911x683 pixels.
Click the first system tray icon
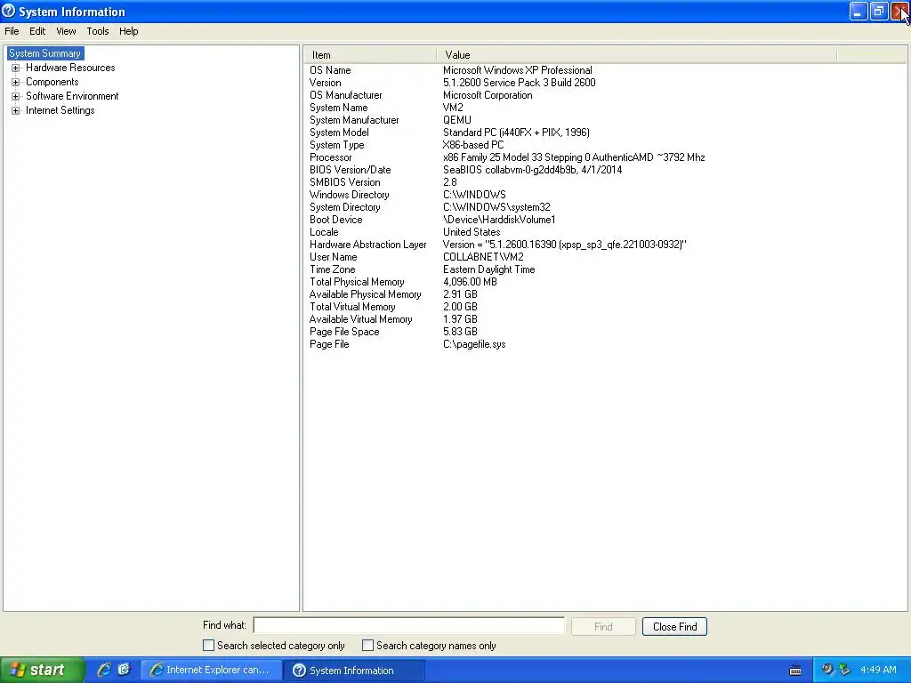click(827, 670)
